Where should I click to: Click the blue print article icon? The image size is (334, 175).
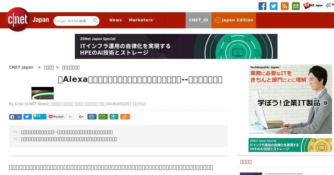pos(92,117)
